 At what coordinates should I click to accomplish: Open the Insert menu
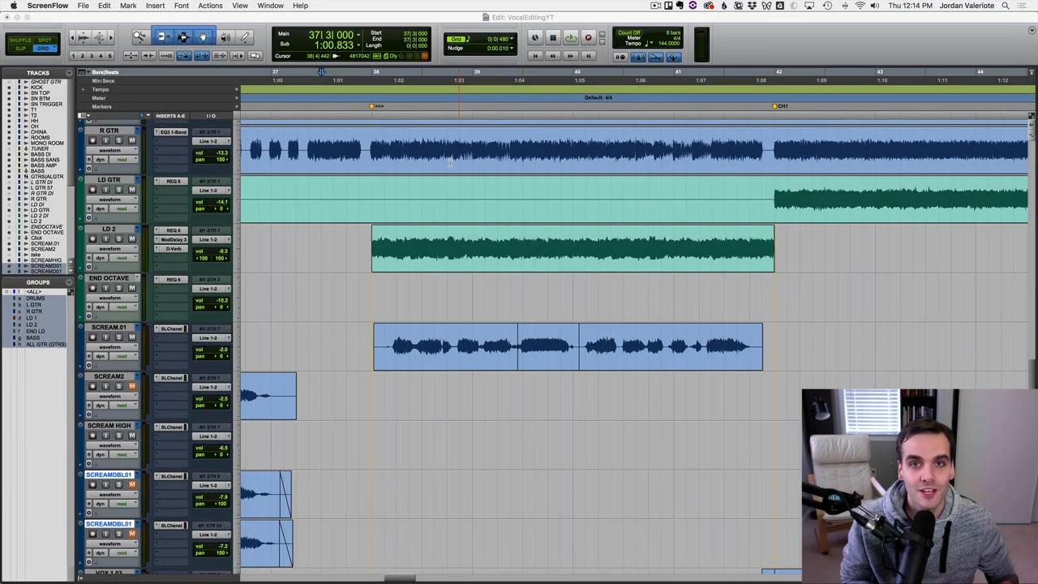click(155, 6)
